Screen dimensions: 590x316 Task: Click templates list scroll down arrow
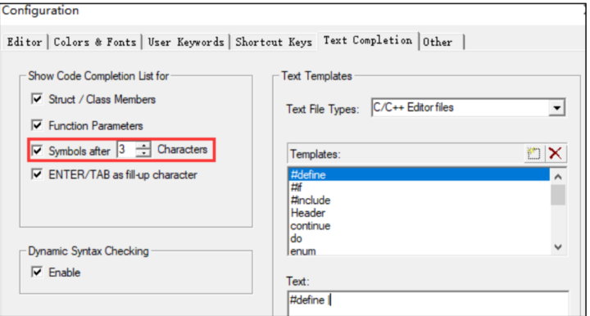coord(558,247)
